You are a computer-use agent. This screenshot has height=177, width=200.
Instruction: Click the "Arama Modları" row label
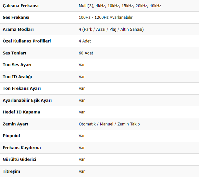pyautogui.click(x=18, y=29)
